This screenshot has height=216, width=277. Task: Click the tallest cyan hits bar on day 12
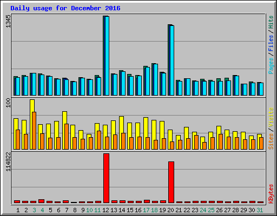point(107,56)
